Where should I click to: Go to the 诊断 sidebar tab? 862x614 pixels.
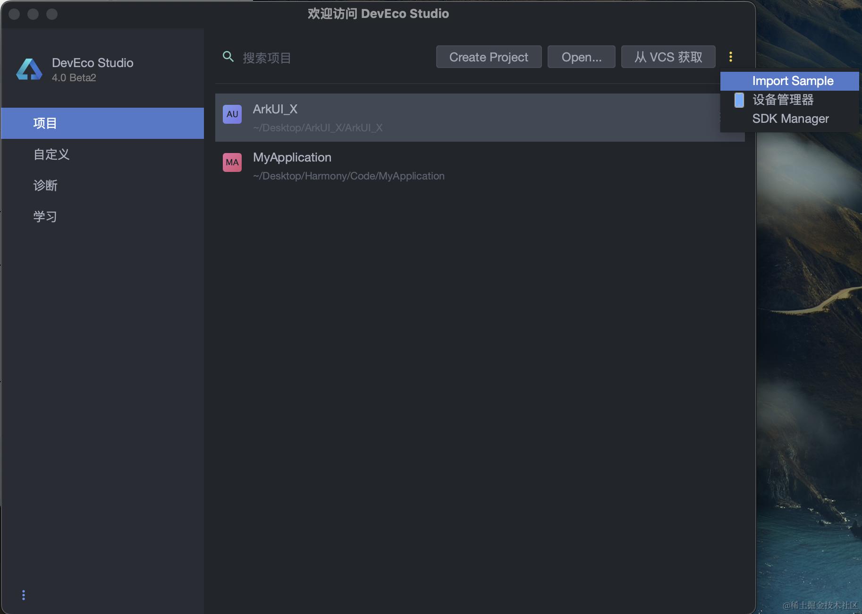point(102,186)
